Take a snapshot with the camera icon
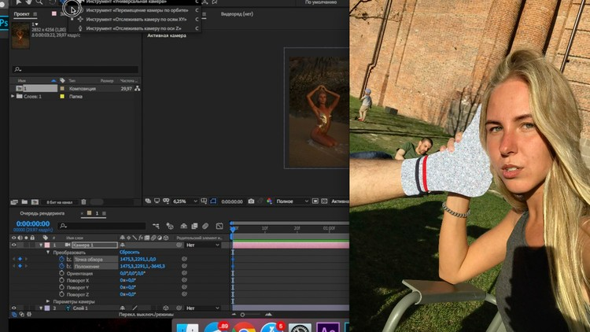The width and height of the screenshot is (590, 332). [251, 201]
